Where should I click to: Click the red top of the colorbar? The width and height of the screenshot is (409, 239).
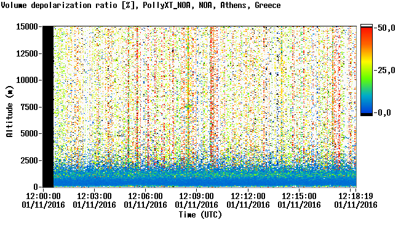pos(367,33)
